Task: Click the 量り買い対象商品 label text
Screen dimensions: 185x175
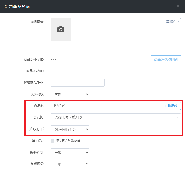Action: tap(68, 140)
